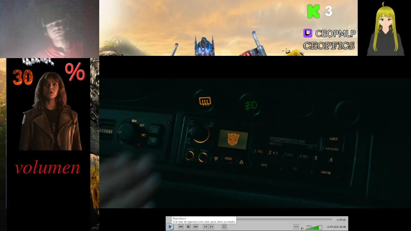This screenshot has width=411, height=231.
Task: Click the 30 flame-styled number
Action: [23, 77]
